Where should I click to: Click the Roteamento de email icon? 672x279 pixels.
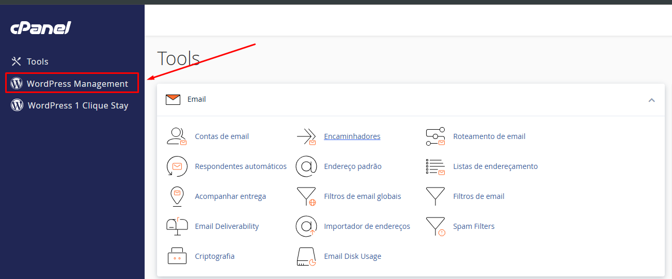435,136
